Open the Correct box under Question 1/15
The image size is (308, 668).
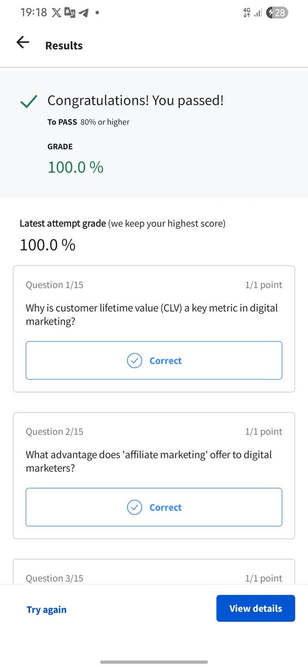coord(154,361)
